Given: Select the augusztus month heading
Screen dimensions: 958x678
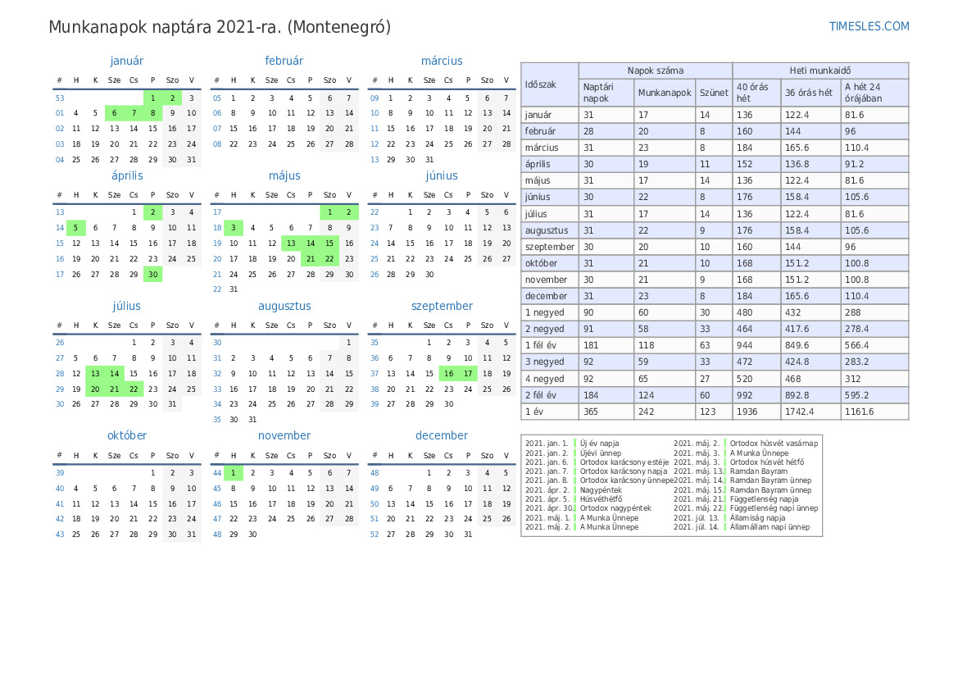Looking at the screenshot, I should pos(284,306).
